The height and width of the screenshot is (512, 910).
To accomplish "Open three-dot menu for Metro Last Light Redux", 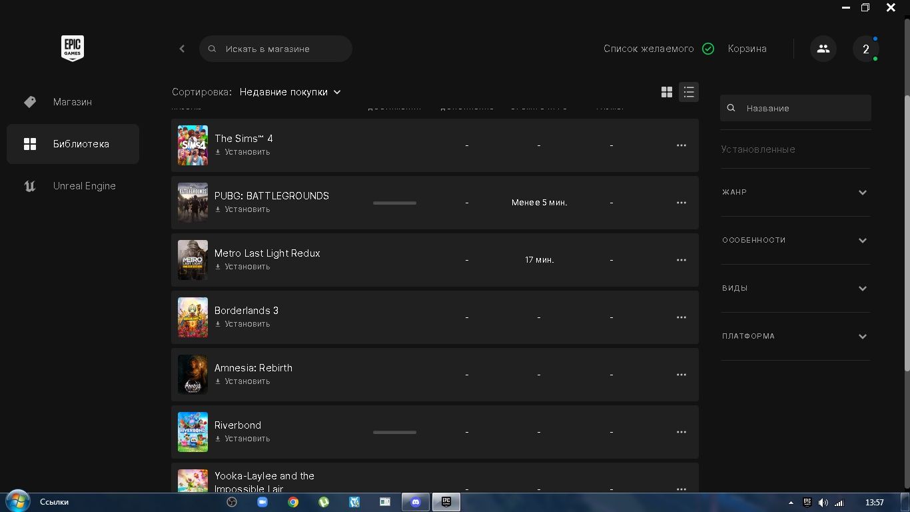I will tap(682, 260).
